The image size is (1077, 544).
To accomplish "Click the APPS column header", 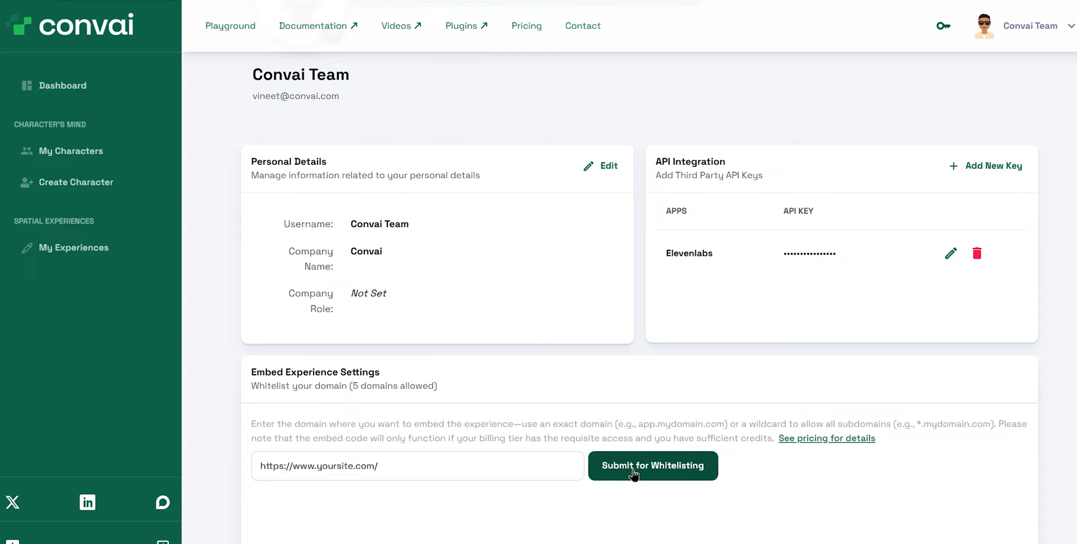I will [x=676, y=211].
